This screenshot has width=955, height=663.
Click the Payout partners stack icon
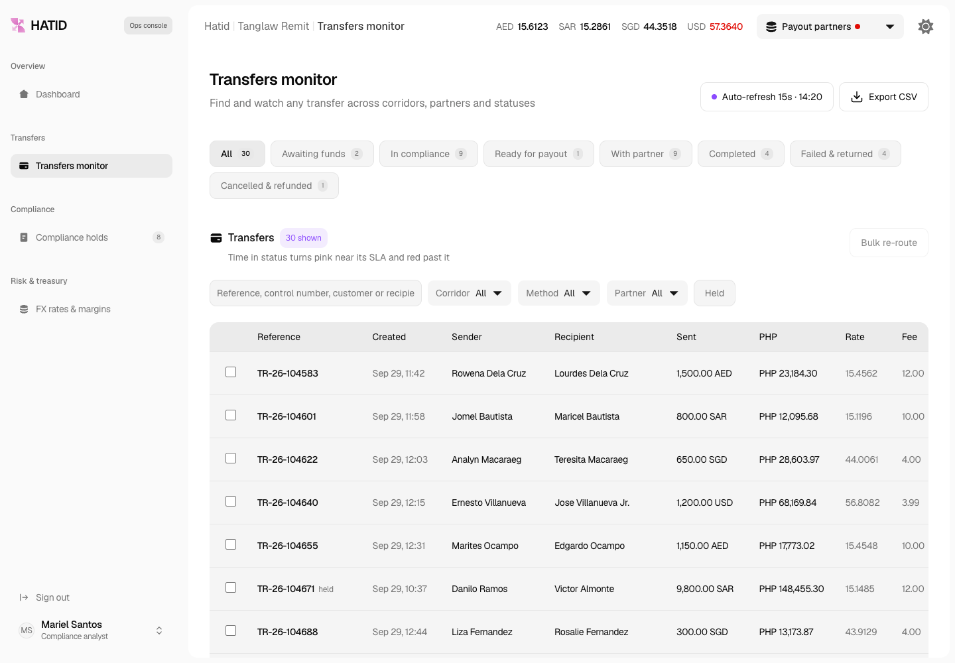click(771, 27)
